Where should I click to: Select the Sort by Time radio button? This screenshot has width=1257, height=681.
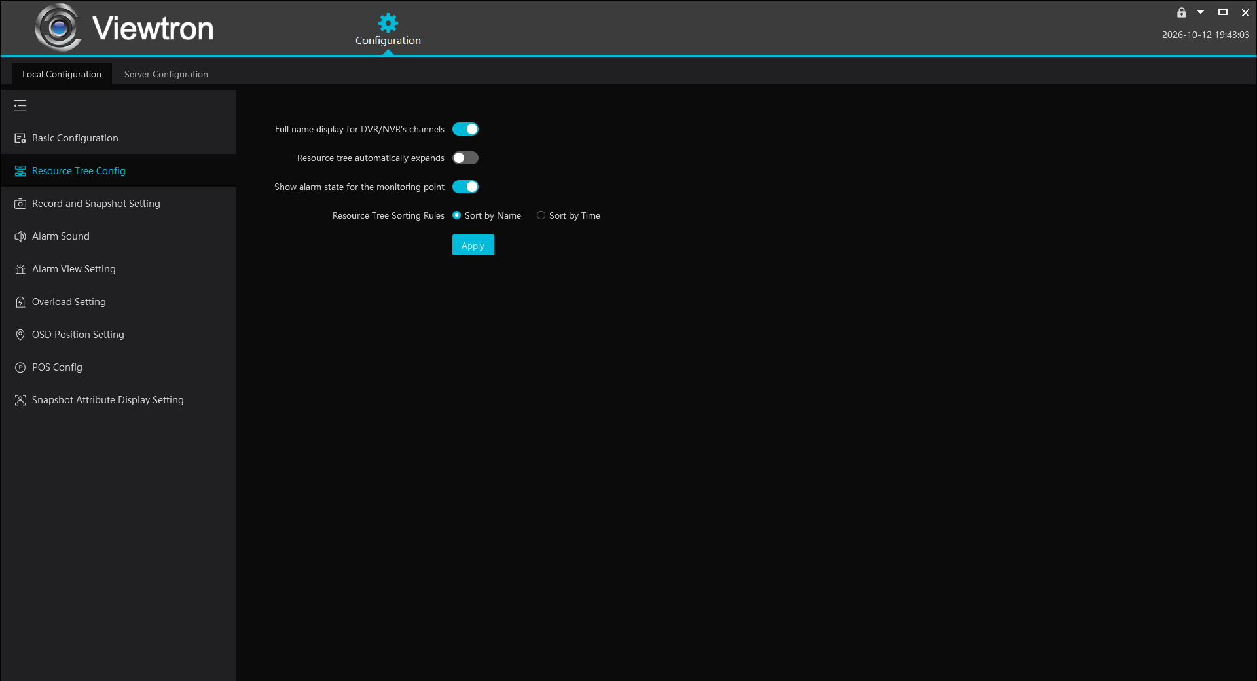[541, 215]
